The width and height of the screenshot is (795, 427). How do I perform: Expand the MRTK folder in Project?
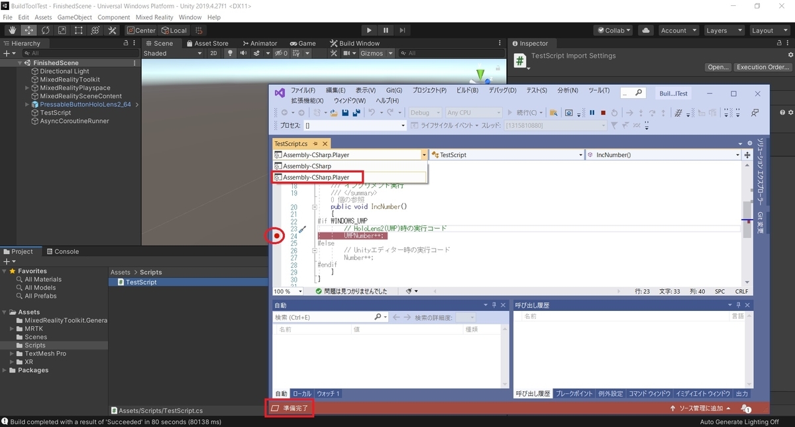(x=11, y=329)
